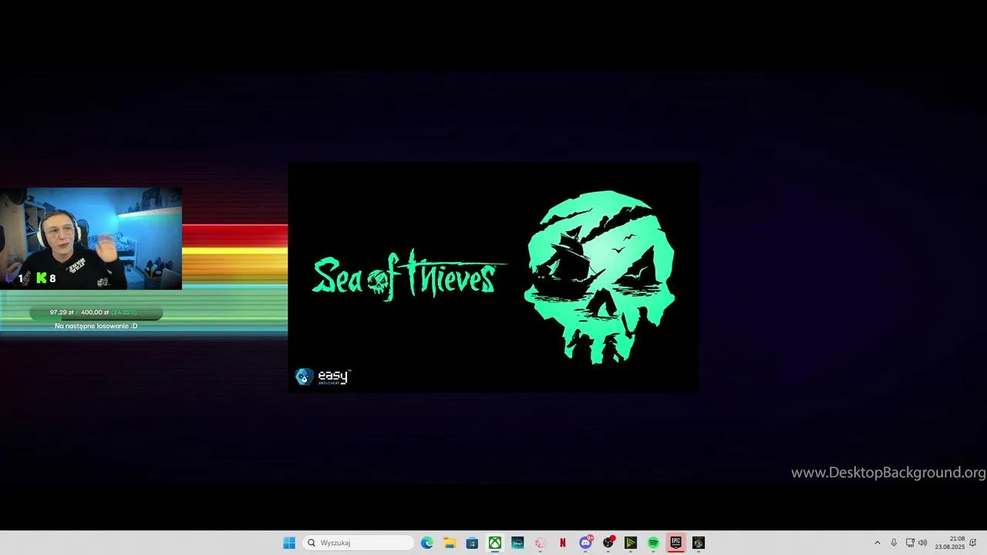Open Microsoft Edge from the taskbar
987x555 pixels.
[427, 543]
